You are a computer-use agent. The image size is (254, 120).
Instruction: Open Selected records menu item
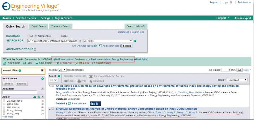tap(26, 18)
